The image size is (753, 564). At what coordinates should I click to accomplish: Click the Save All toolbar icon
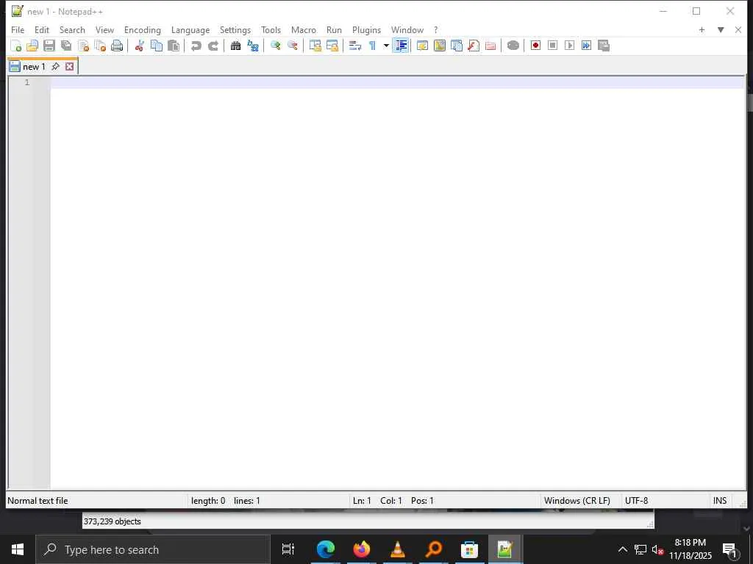point(66,46)
